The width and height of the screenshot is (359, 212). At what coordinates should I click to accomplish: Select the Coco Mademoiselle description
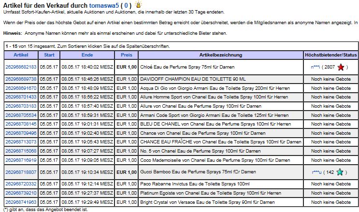point(215,160)
